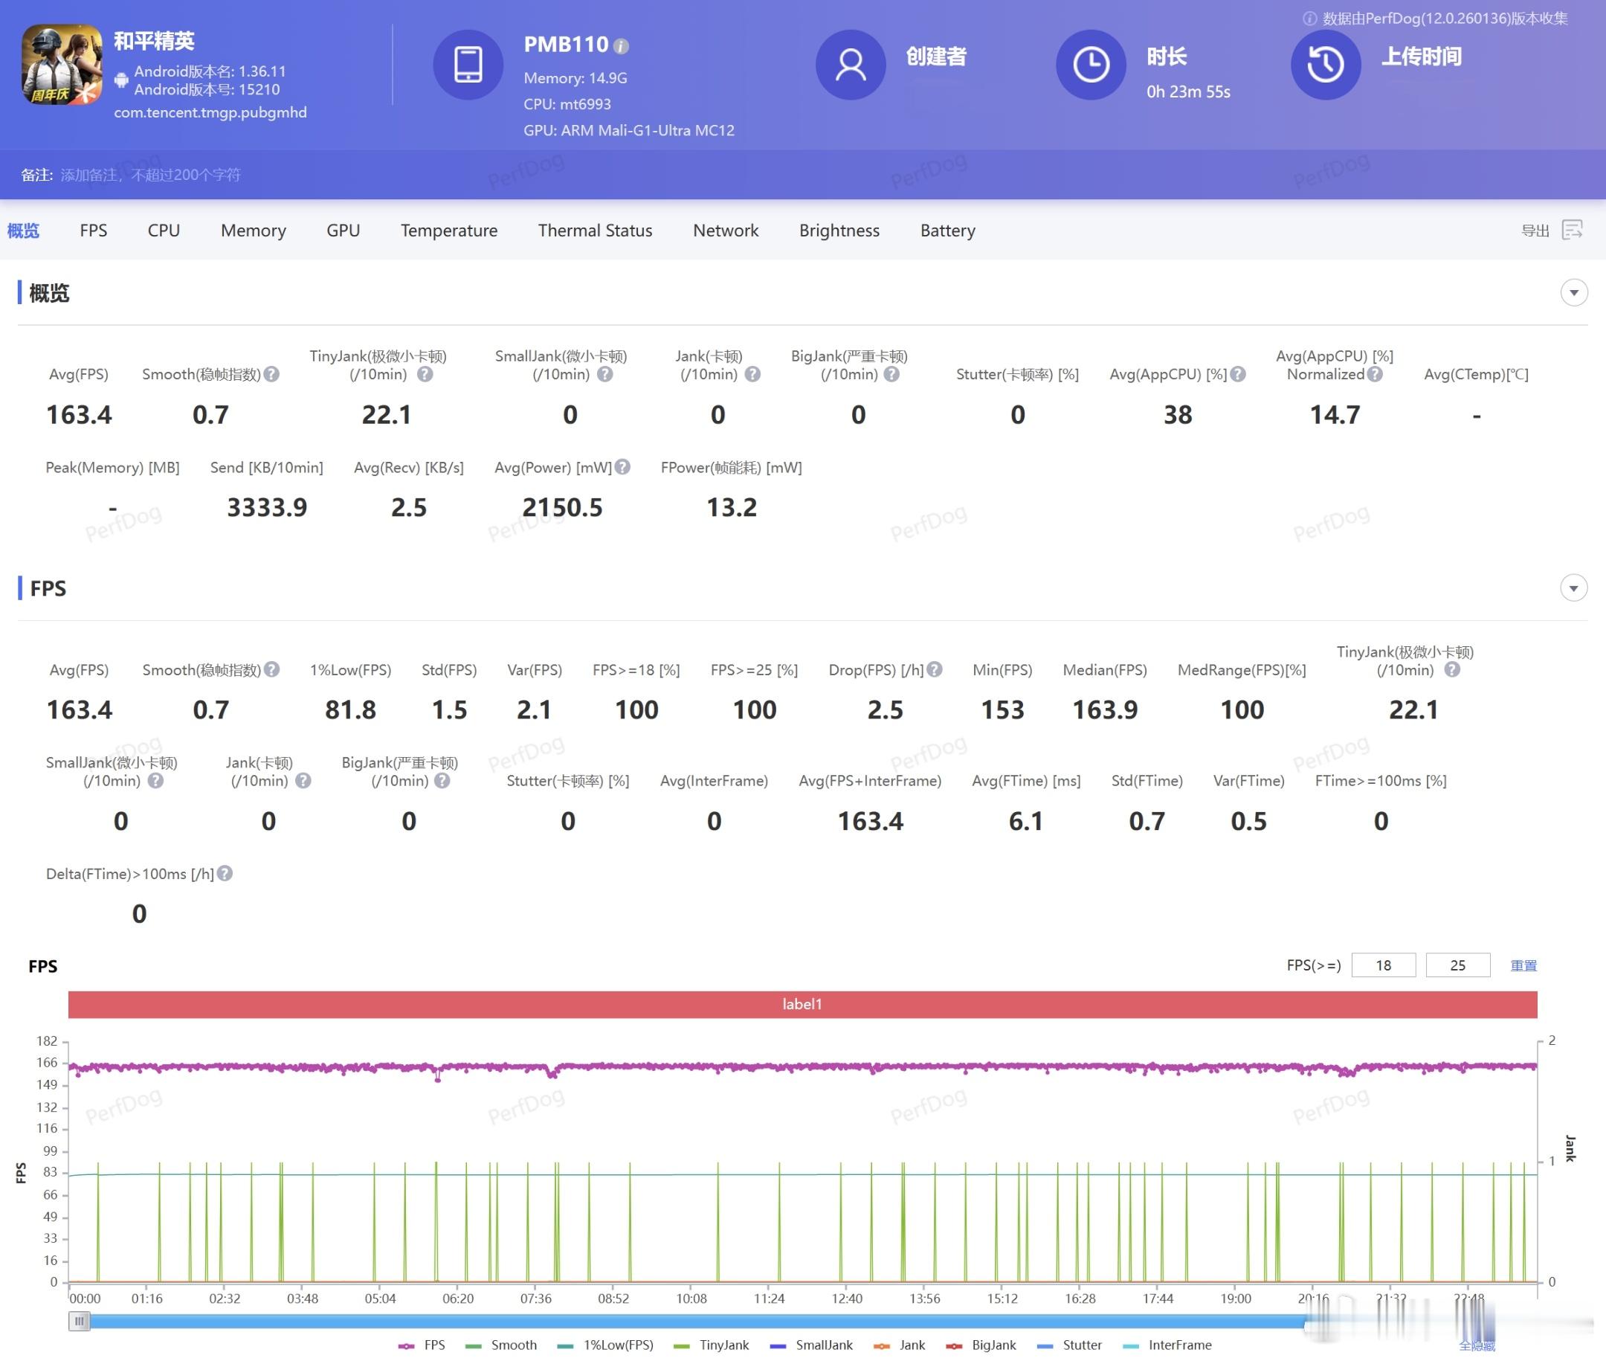The width and height of the screenshot is (1606, 1358).
Task: Switch to the Temperature tab
Action: click(x=448, y=231)
